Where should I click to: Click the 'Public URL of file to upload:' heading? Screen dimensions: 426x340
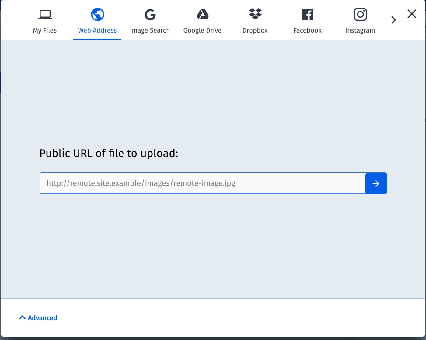(109, 153)
